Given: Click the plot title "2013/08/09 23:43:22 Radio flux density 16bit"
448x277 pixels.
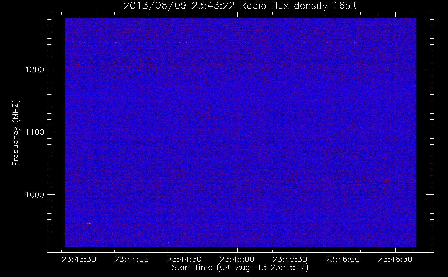Looking at the screenshot, I should 240,6.
